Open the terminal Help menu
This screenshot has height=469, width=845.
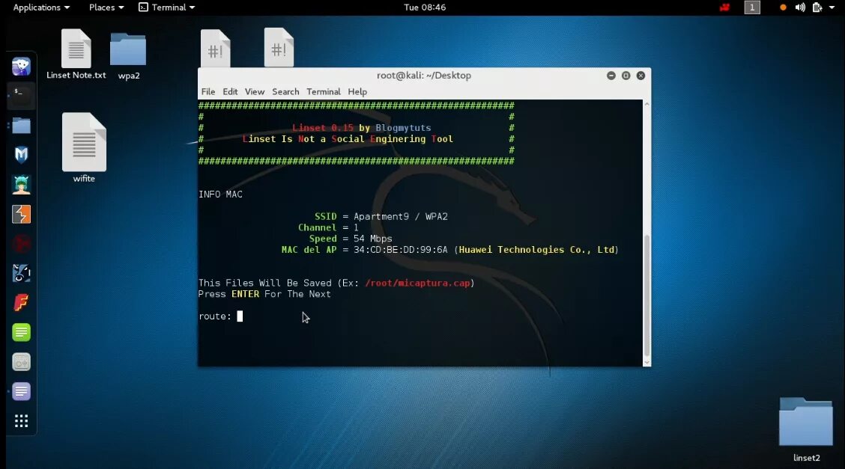click(357, 91)
